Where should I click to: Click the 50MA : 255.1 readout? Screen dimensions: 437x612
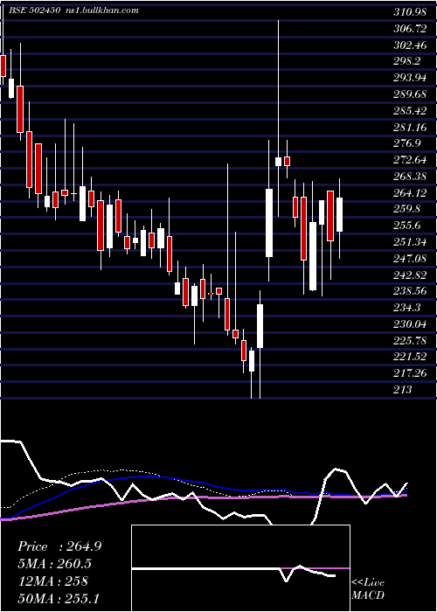(x=59, y=599)
